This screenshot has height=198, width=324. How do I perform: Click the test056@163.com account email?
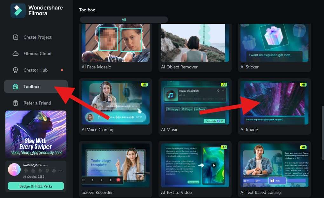click(x=35, y=165)
